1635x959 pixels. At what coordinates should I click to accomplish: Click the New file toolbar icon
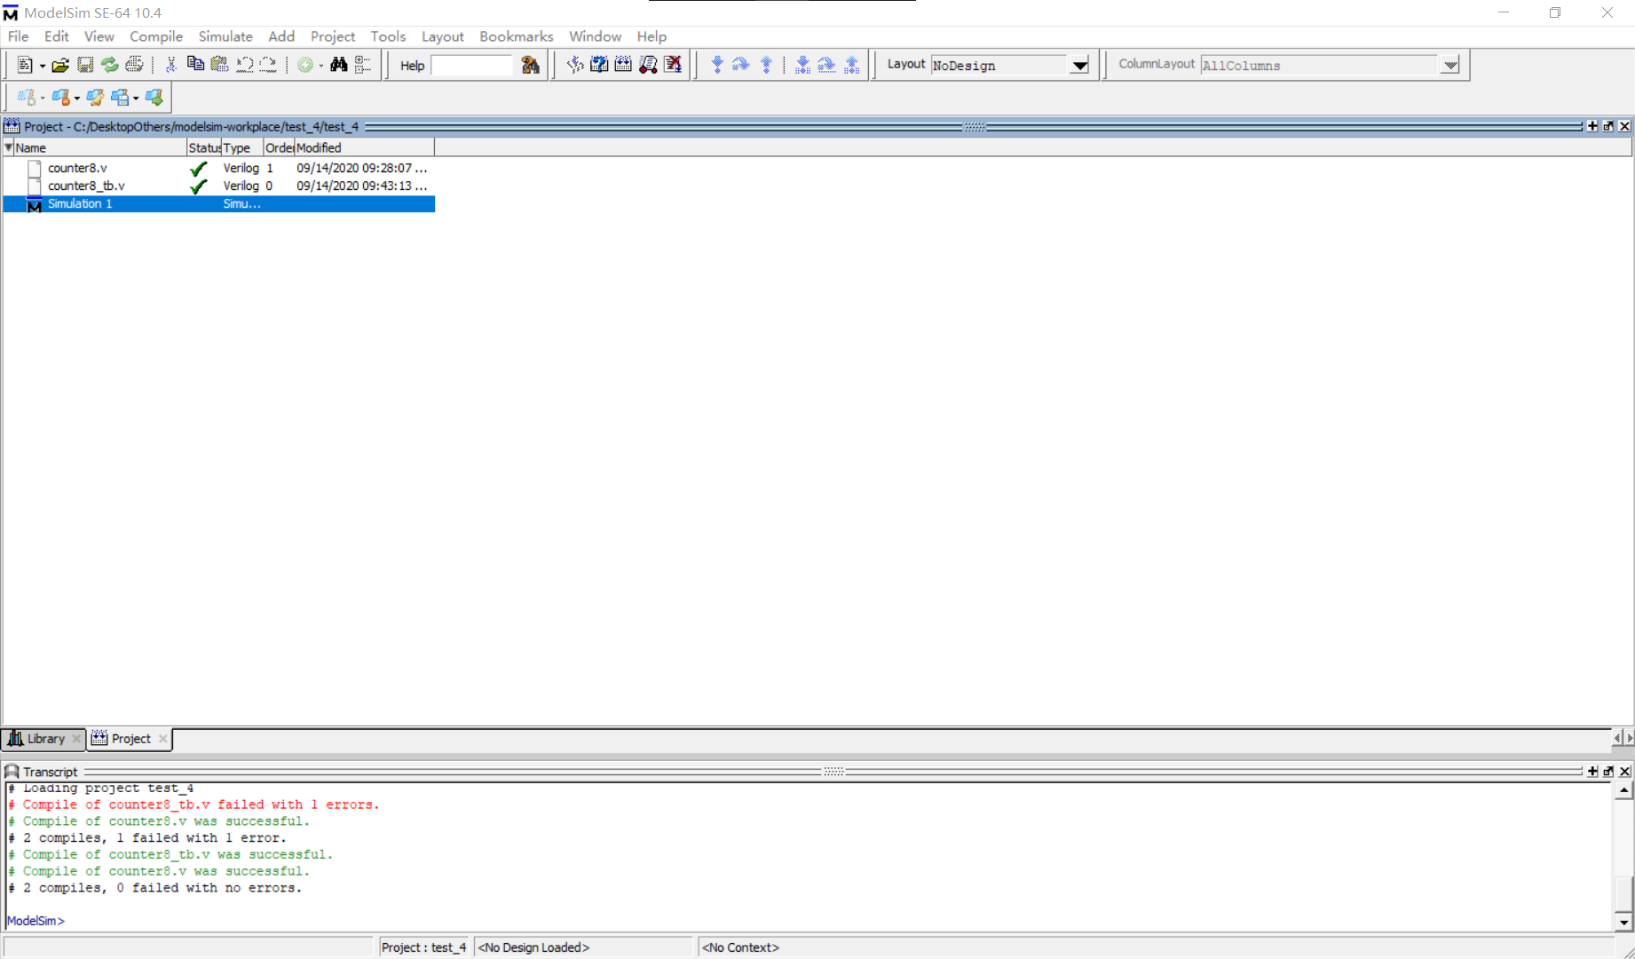25,65
